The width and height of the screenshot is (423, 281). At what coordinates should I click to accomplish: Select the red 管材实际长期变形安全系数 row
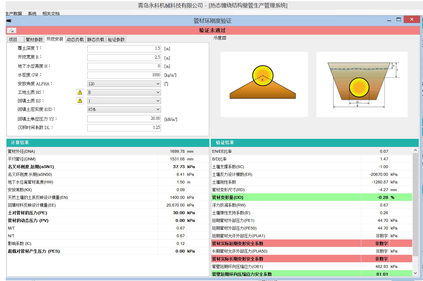click(312, 259)
